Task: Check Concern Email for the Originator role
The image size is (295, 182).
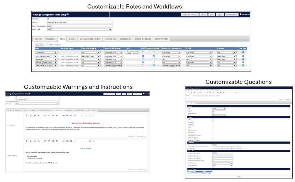Action: [154, 52]
